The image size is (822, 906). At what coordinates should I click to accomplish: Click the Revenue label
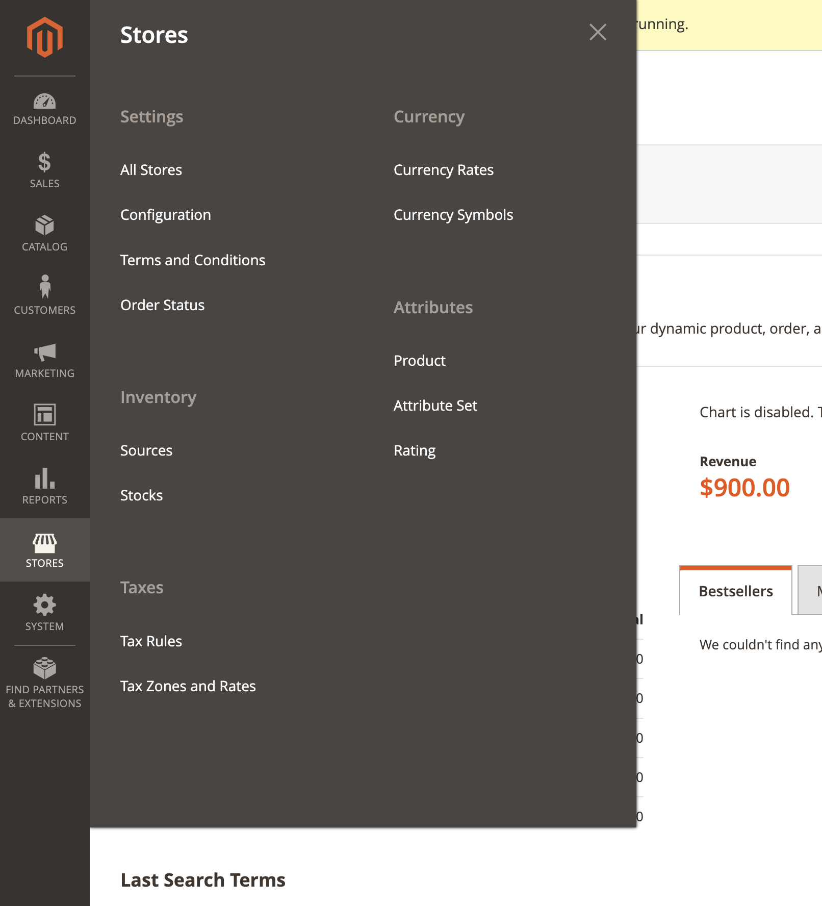pyautogui.click(x=728, y=462)
